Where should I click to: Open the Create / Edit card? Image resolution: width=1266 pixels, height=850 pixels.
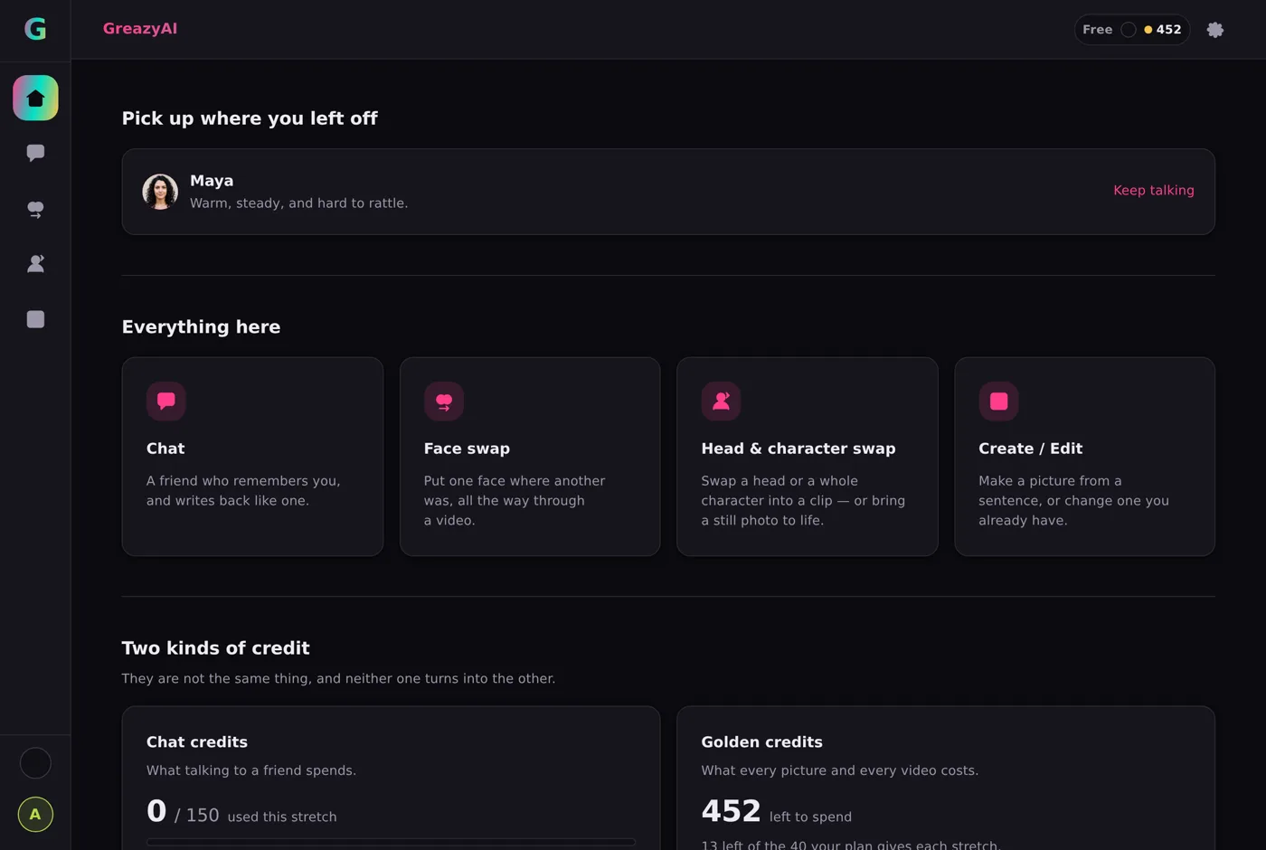point(1084,457)
